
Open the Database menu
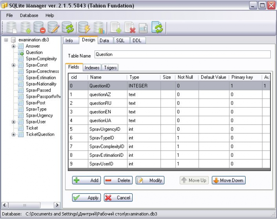pos(29,16)
